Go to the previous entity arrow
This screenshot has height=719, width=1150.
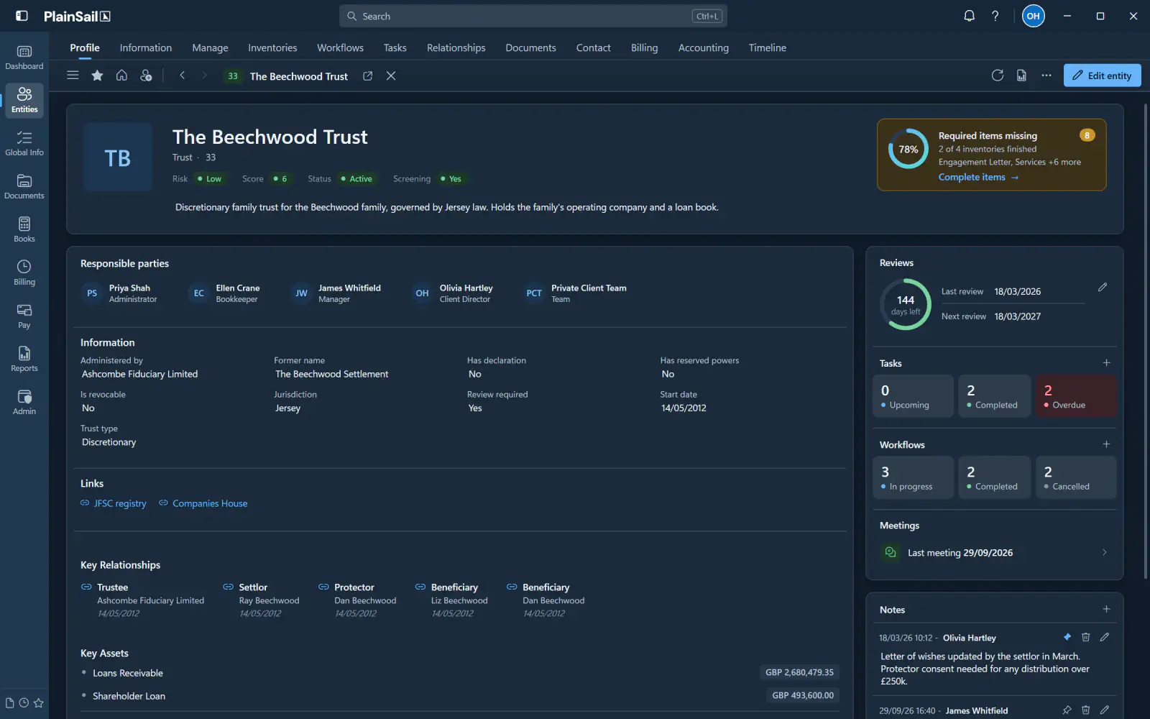[x=183, y=75]
